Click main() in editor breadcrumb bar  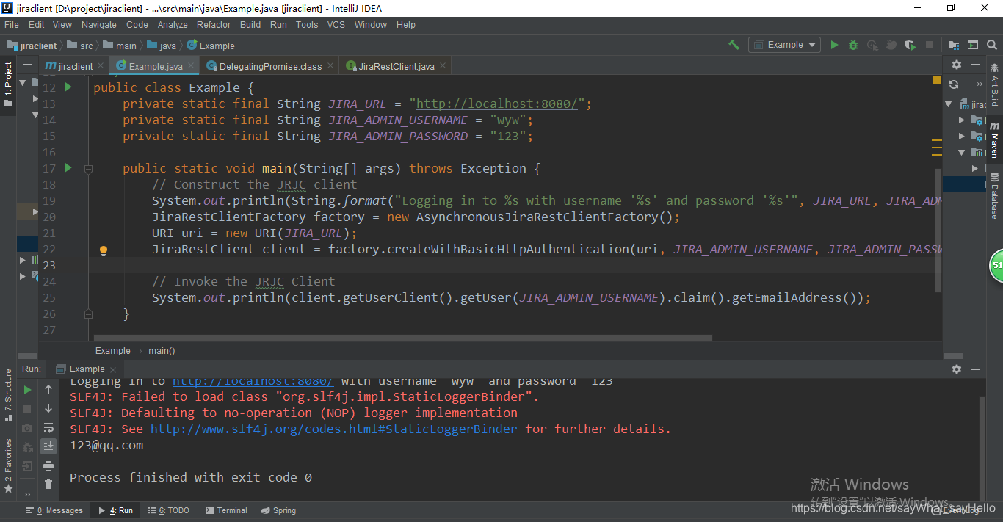coord(162,350)
